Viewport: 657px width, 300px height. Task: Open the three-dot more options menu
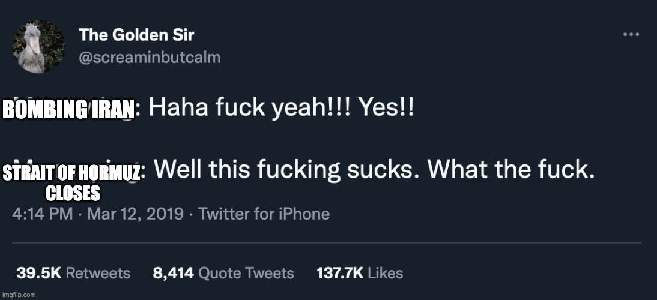tap(631, 35)
